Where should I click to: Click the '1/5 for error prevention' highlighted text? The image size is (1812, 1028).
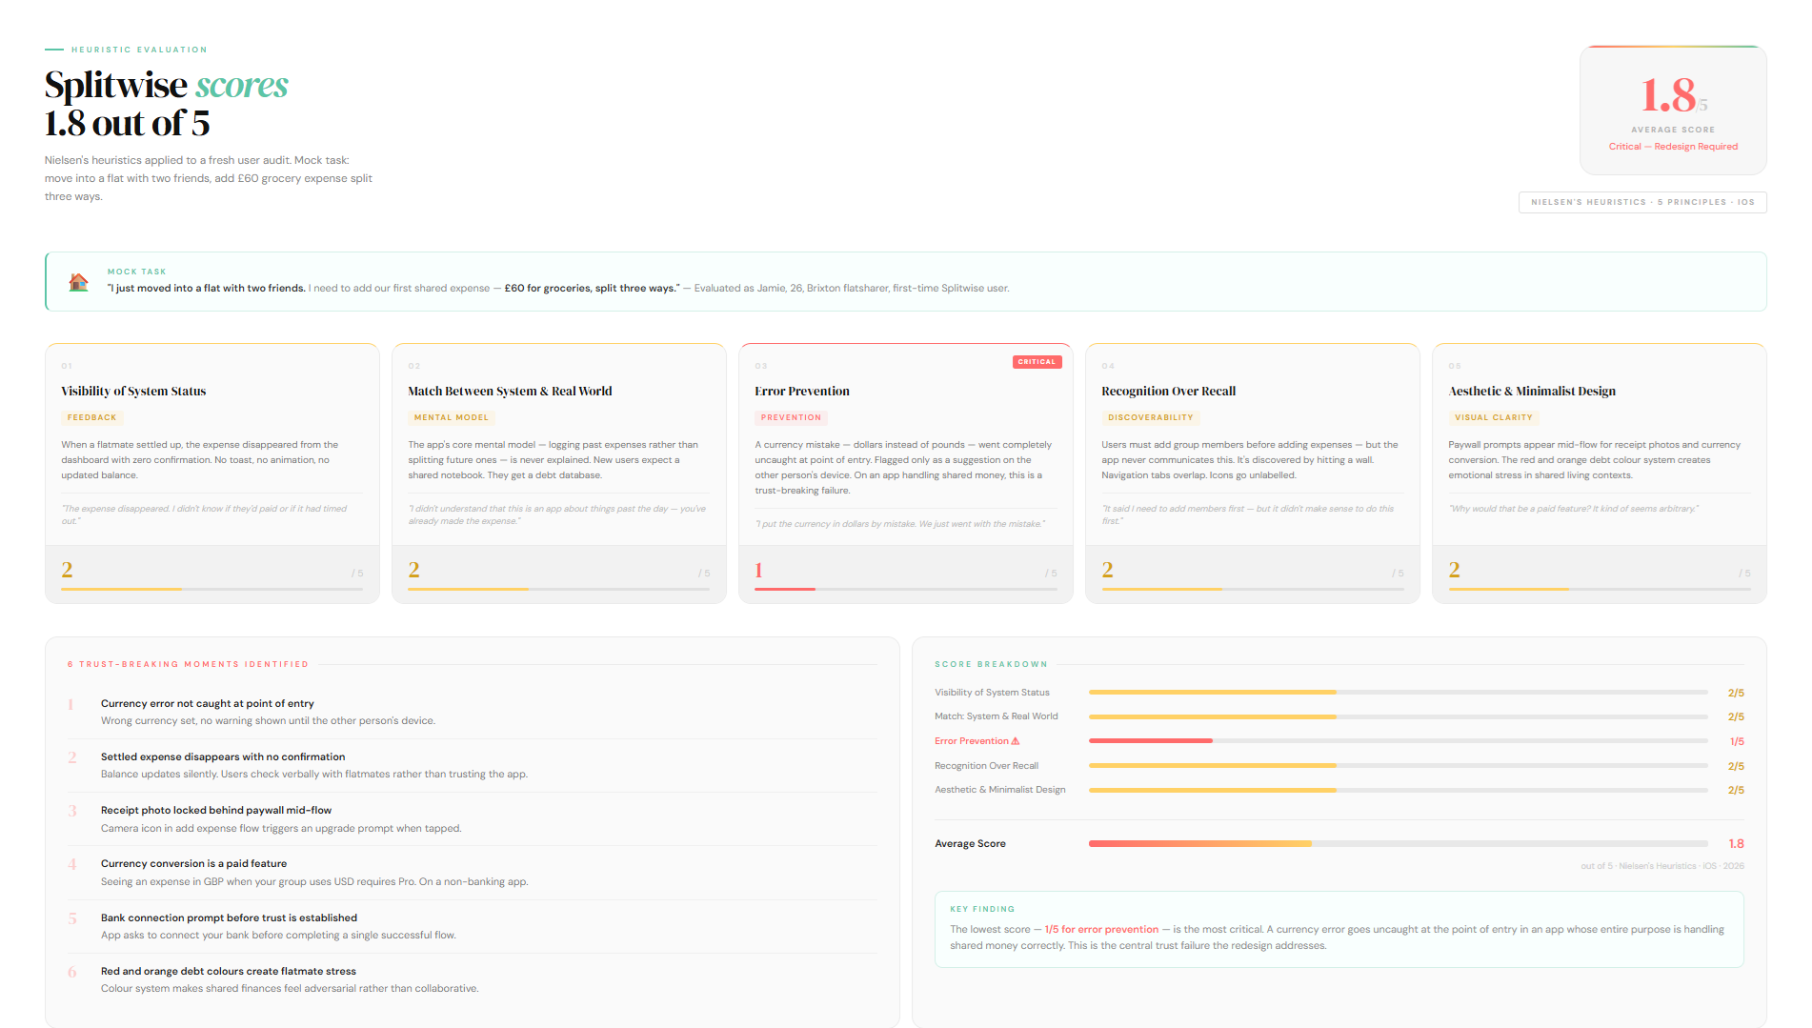click(x=1101, y=930)
